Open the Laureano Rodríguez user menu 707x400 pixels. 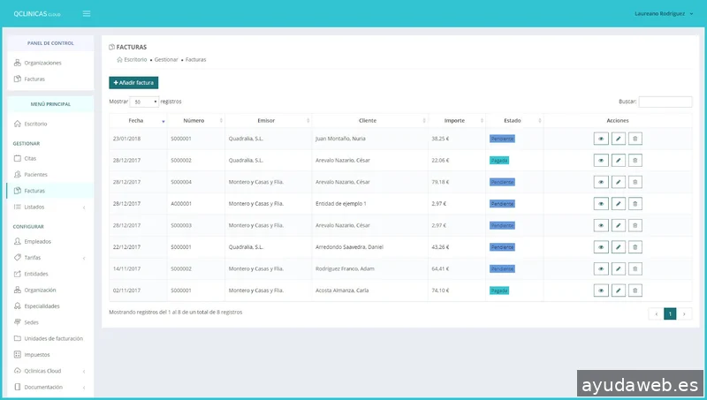(664, 13)
